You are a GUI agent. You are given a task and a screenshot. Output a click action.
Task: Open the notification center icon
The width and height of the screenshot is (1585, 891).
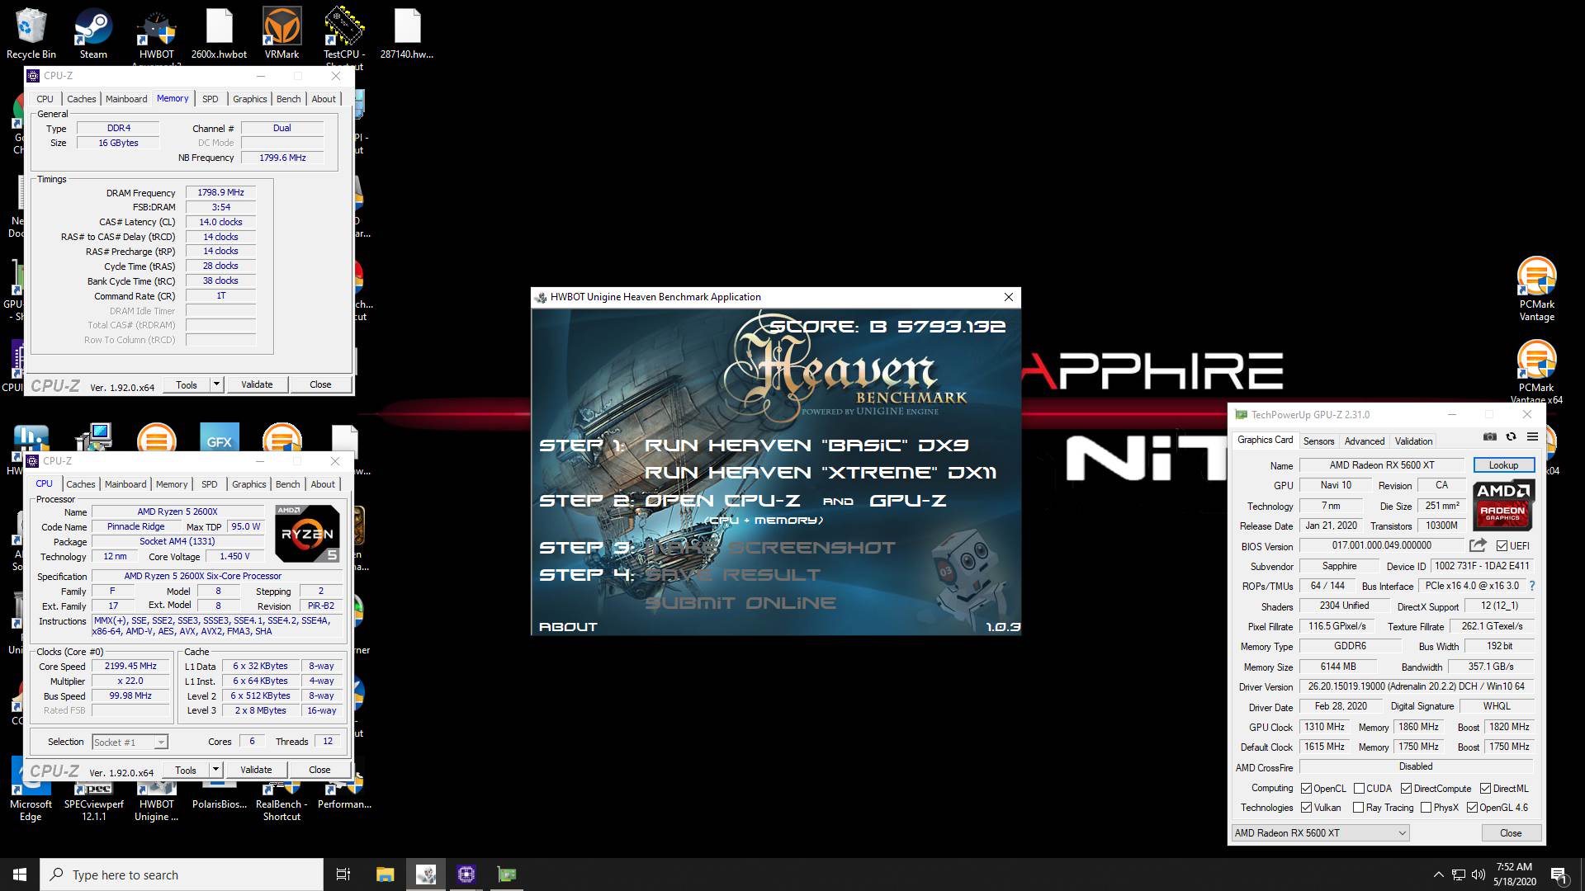point(1559,874)
